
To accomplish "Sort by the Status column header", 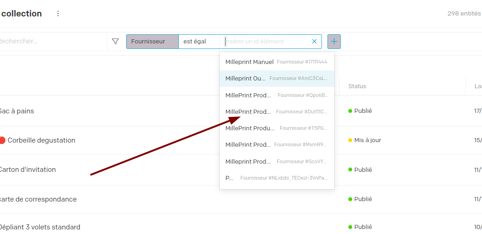I will click(x=357, y=86).
